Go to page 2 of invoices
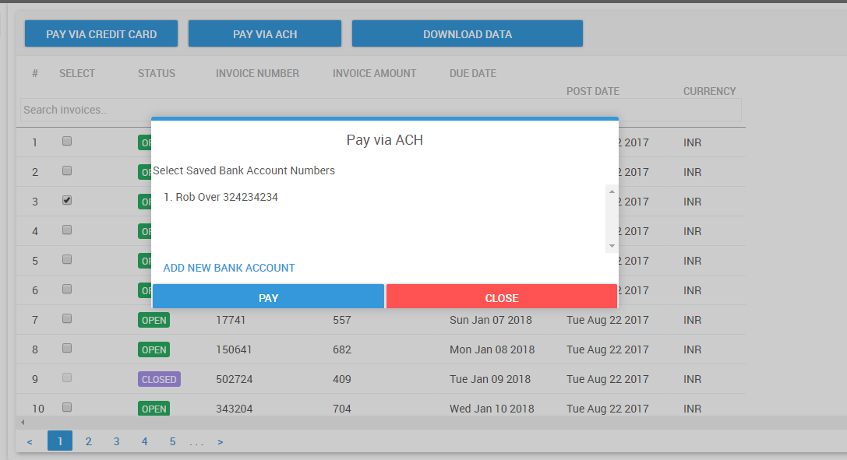The width and height of the screenshot is (847, 460). coord(88,441)
